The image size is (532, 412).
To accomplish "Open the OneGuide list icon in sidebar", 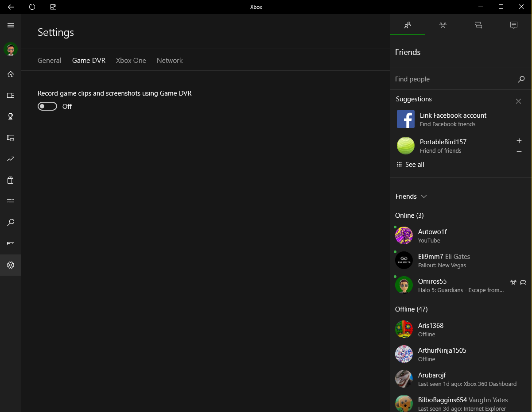I will (x=11, y=201).
